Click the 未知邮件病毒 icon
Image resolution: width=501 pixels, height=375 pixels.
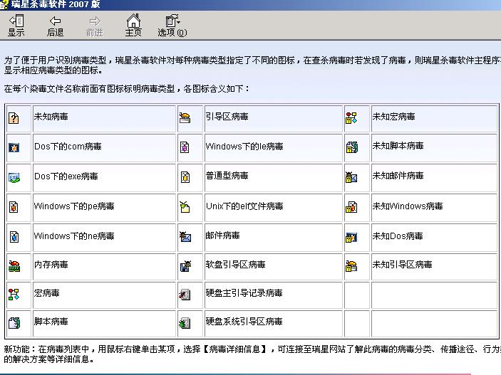point(351,176)
